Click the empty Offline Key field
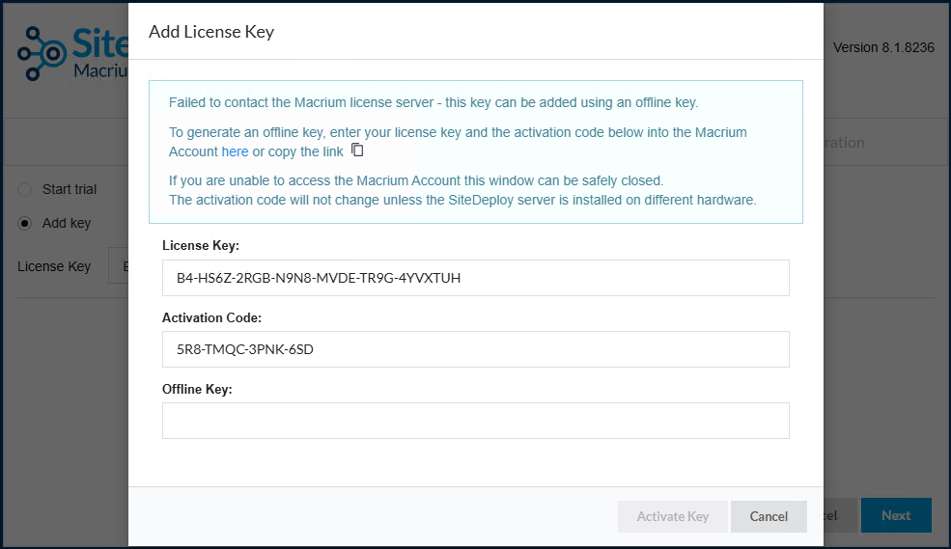The width and height of the screenshot is (951, 549). [475, 421]
